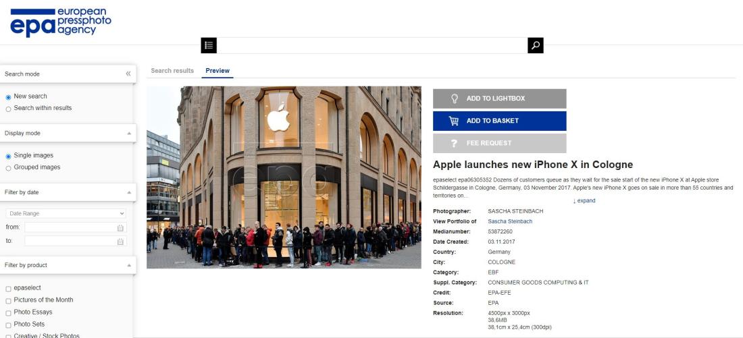743x338 pixels.
Task: Select the Preview tab
Action: [217, 71]
